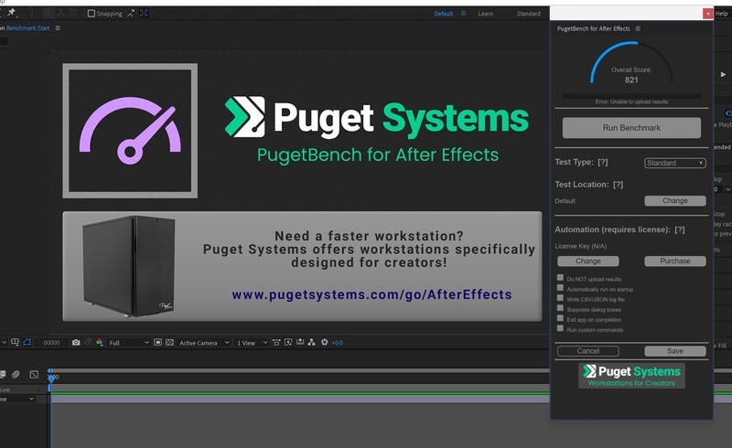
Task: Open the parent link dropdown in timeline
Action: click(17, 399)
